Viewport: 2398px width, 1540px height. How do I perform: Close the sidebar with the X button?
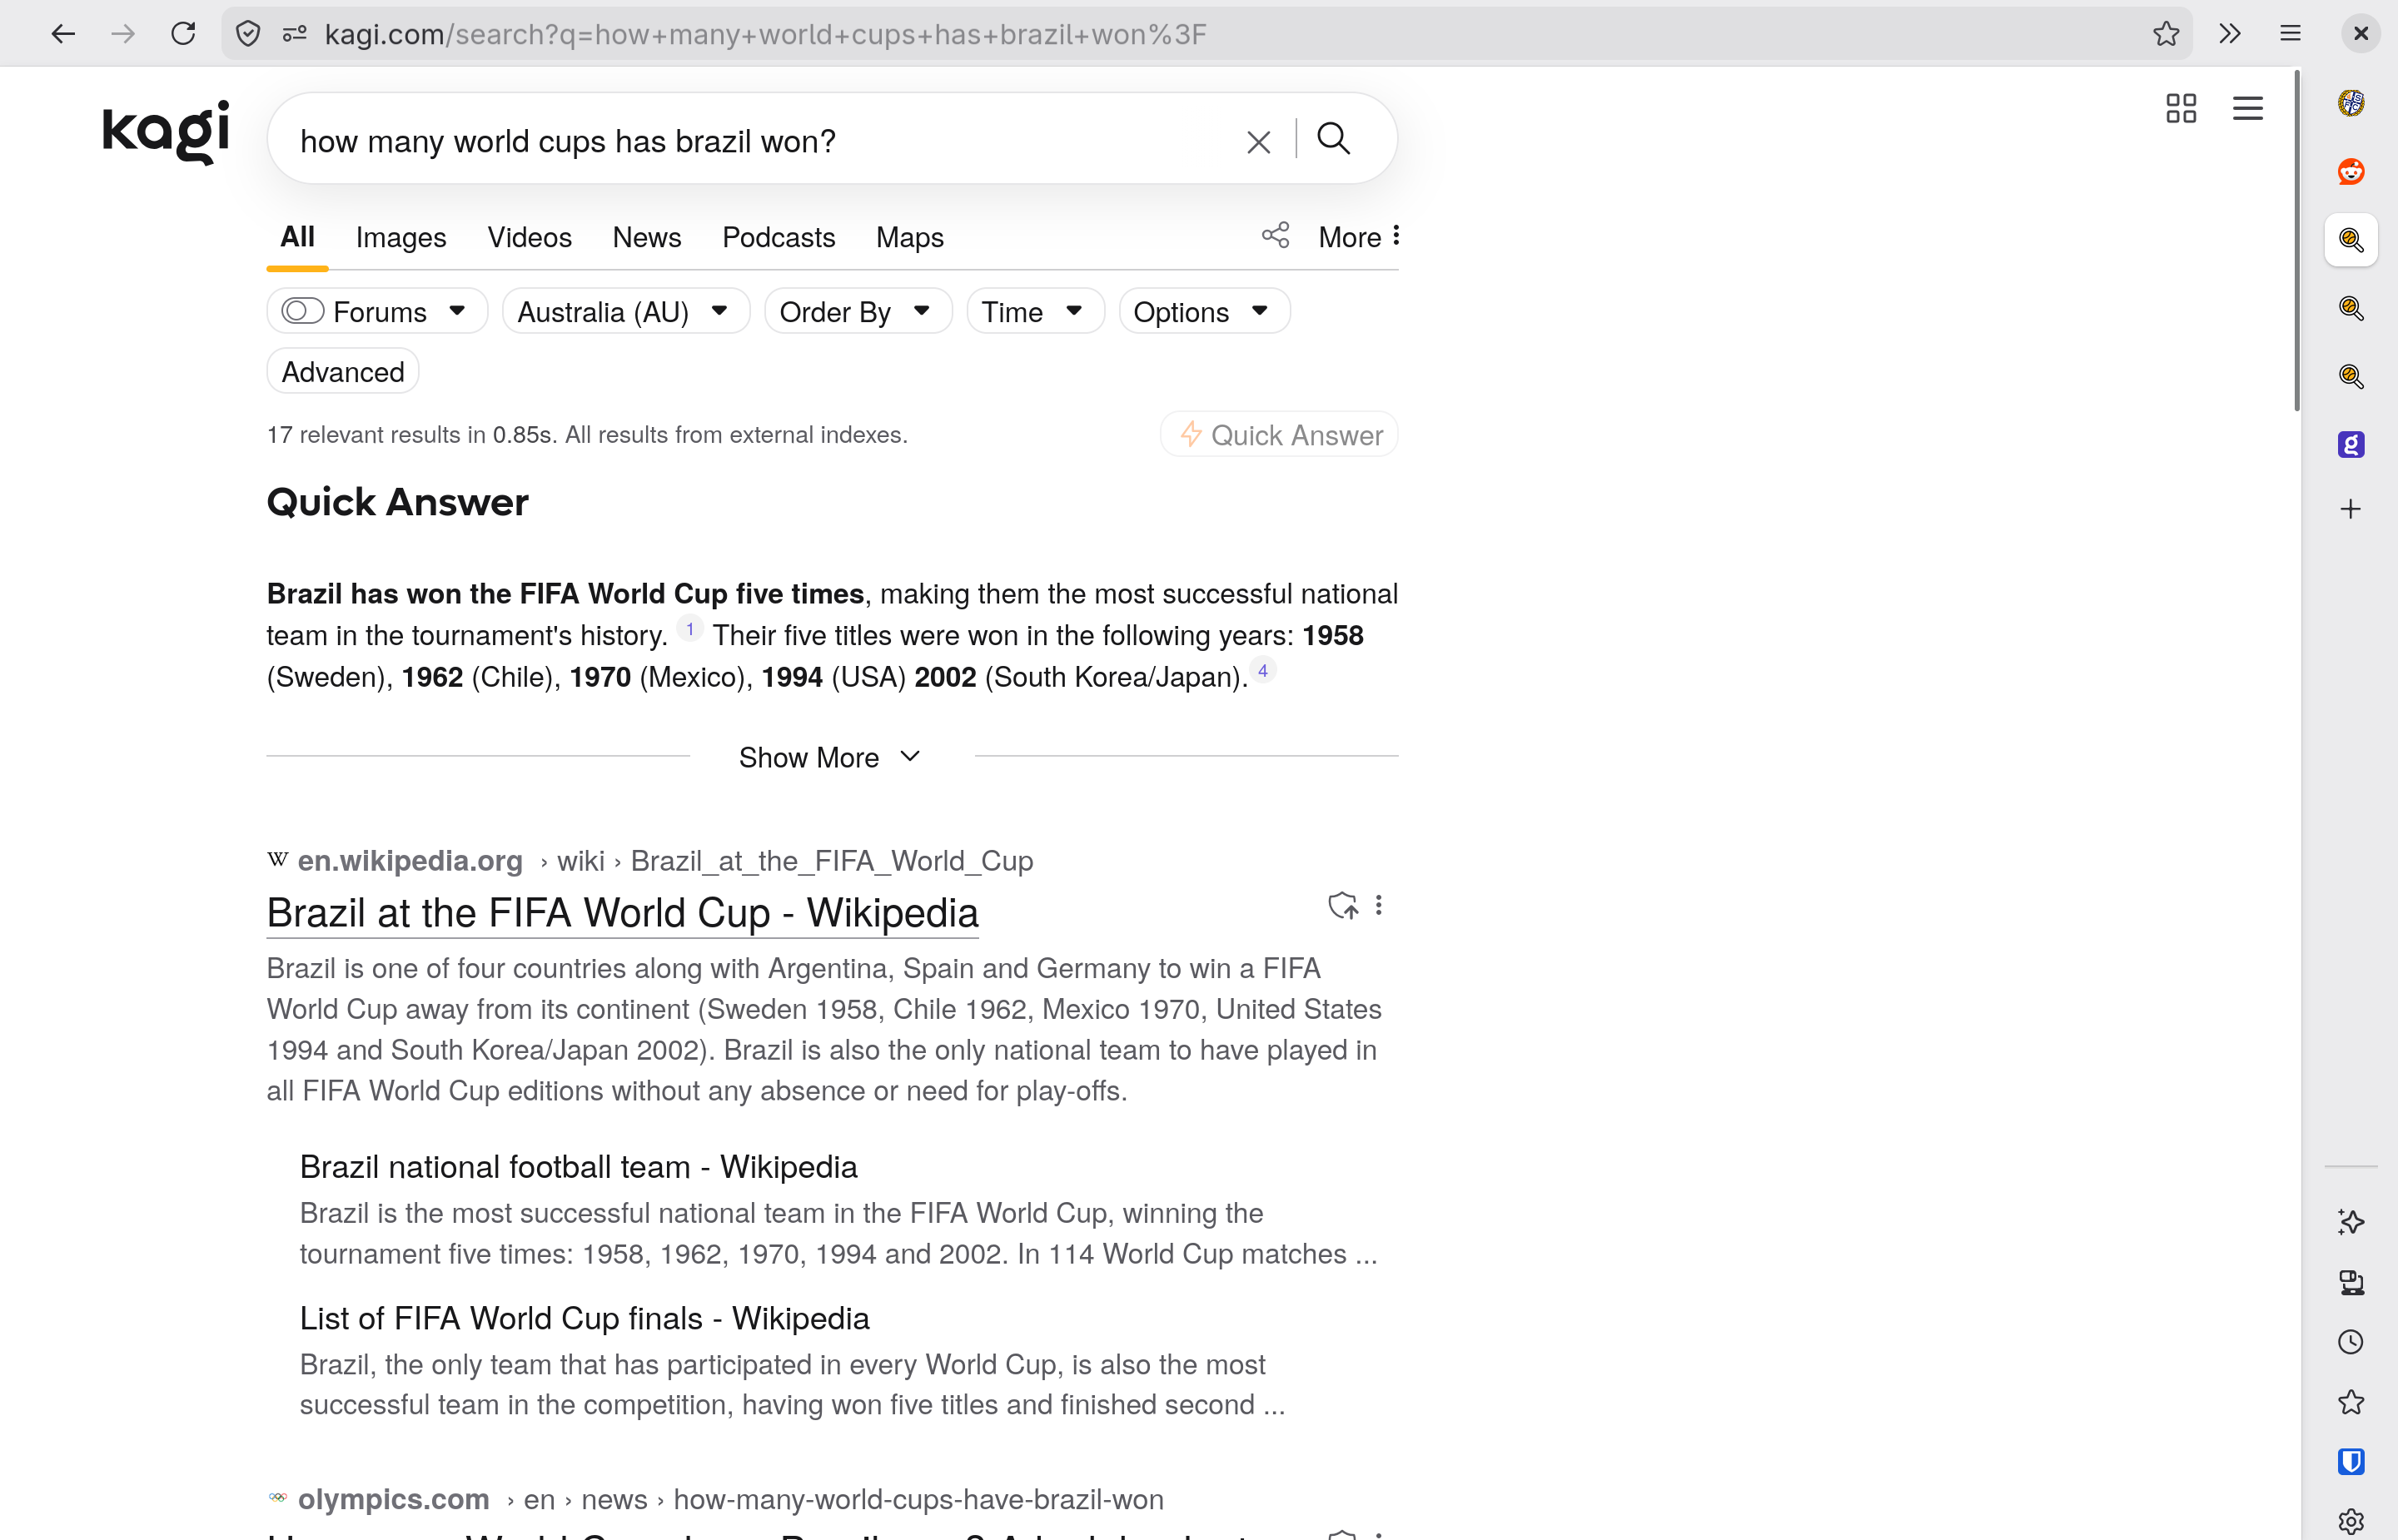click(2361, 34)
